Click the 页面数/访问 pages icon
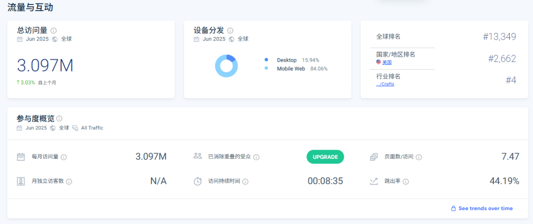 click(x=374, y=157)
